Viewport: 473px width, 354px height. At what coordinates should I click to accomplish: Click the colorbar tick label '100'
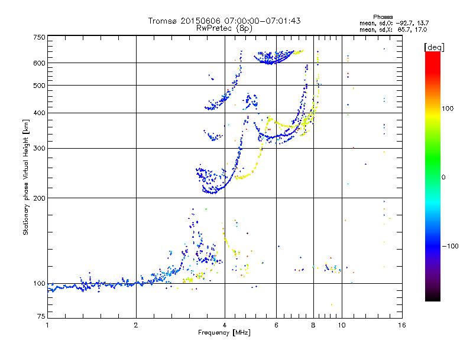(448, 109)
